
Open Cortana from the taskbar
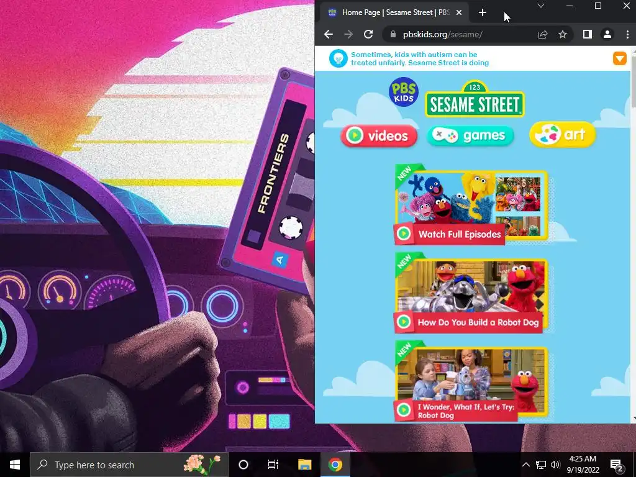point(243,465)
